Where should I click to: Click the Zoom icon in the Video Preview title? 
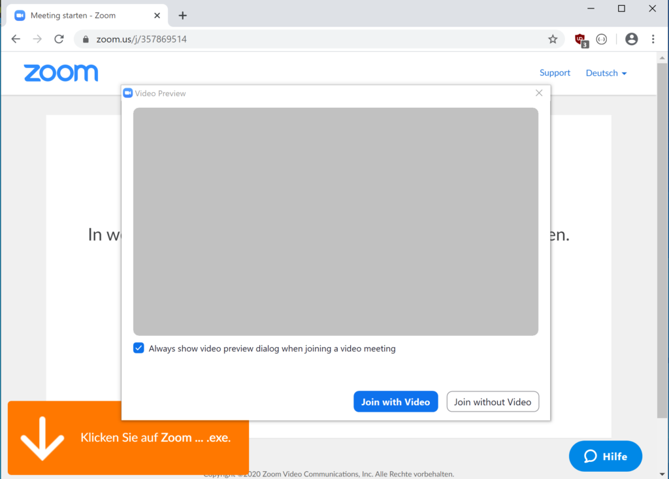128,93
